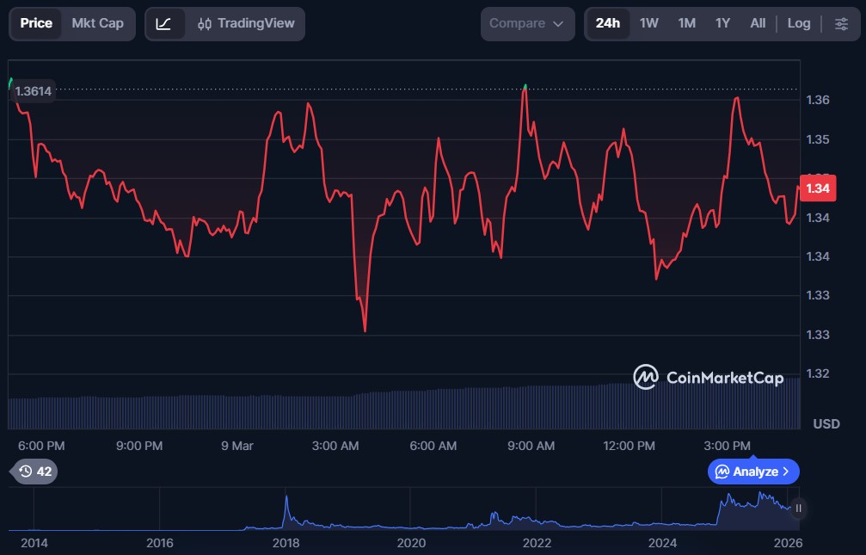The width and height of the screenshot is (866, 555).
Task: Switch chart to Price view
Action: point(36,23)
